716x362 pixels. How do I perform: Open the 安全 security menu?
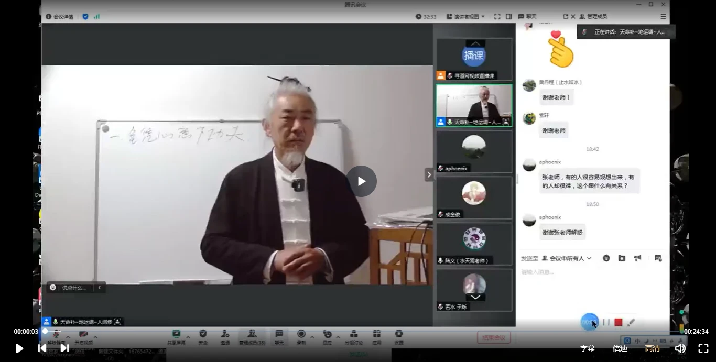click(x=203, y=337)
